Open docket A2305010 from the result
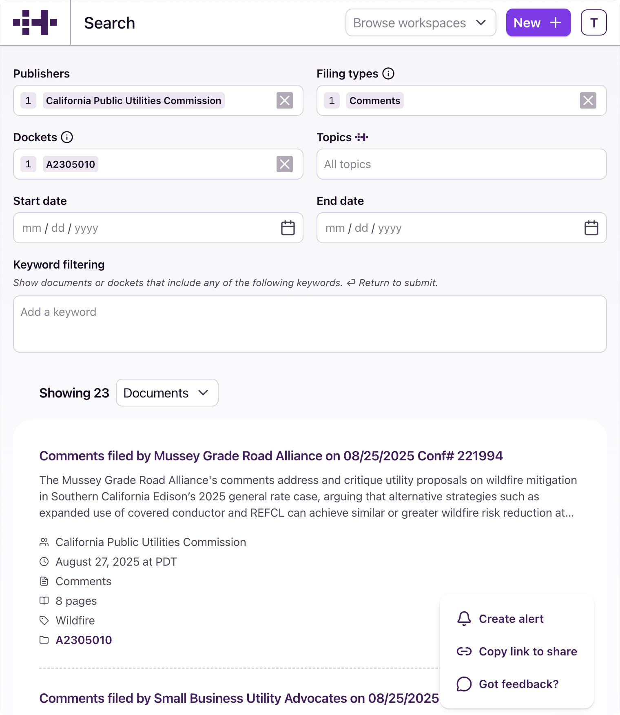 pos(84,640)
